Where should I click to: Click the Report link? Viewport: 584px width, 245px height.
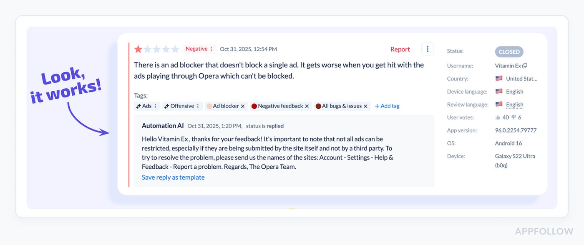400,49
